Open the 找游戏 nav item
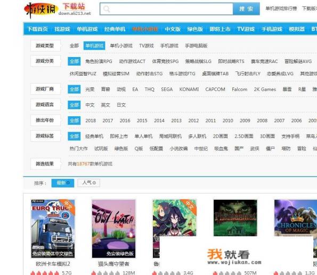The width and height of the screenshot is (317, 275). coord(62,29)
